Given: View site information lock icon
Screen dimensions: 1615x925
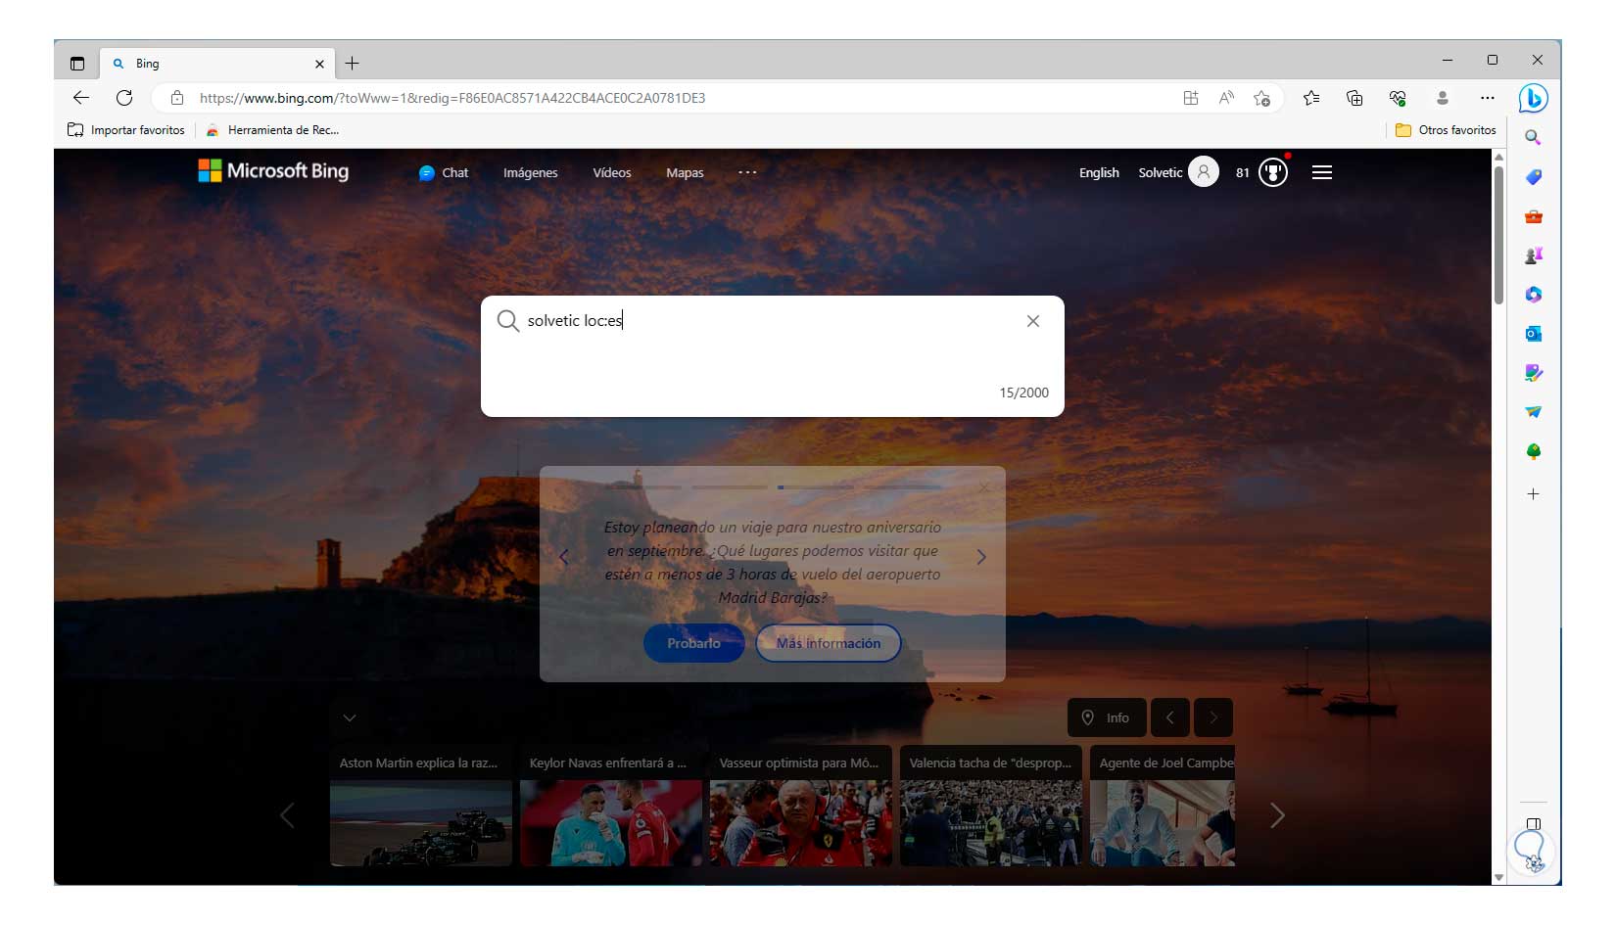Looking at the screenshot, I should pyautogui.click(x=177, y=98).
